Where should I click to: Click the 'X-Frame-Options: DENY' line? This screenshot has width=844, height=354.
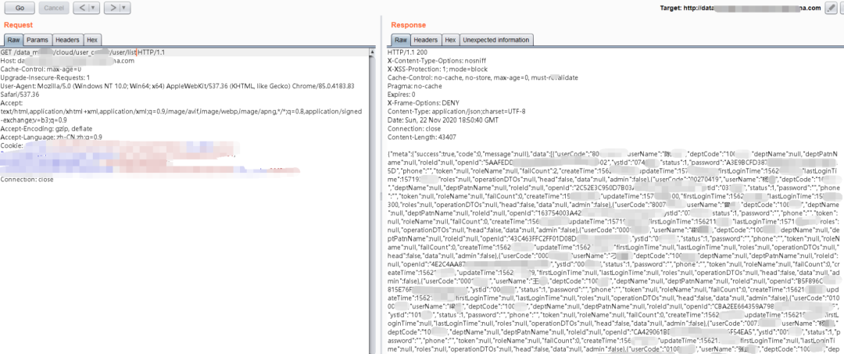[x=423, y=102]
